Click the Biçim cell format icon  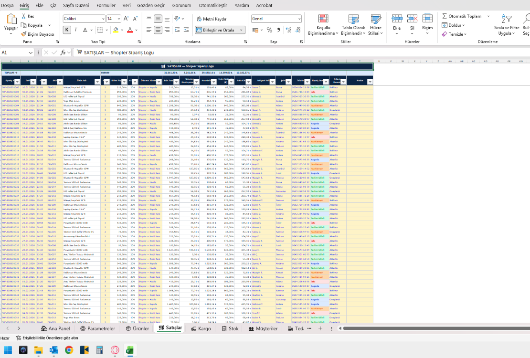click(x=427, y=19)
